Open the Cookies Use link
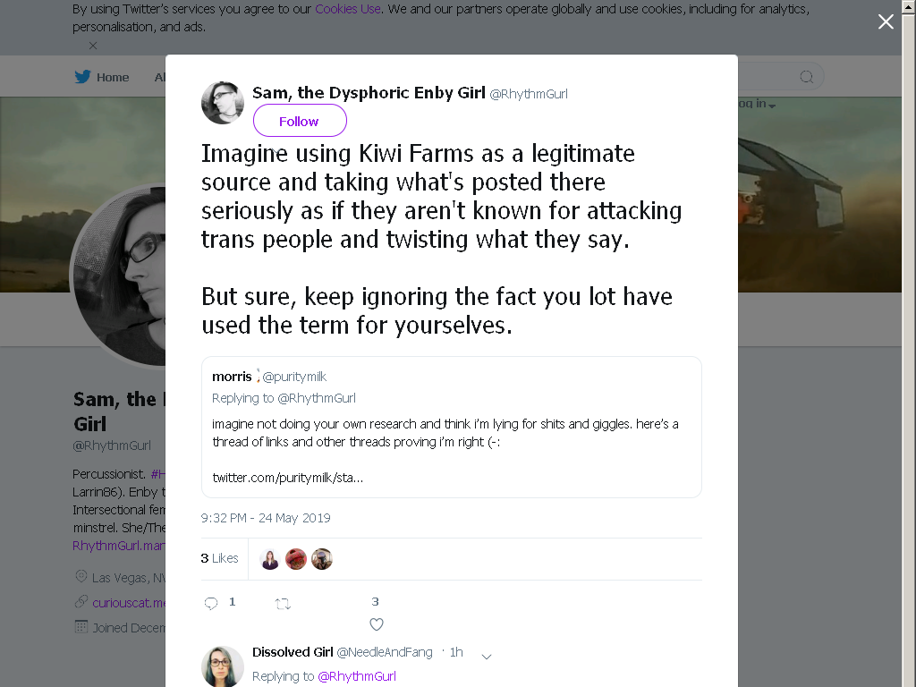 348,9
